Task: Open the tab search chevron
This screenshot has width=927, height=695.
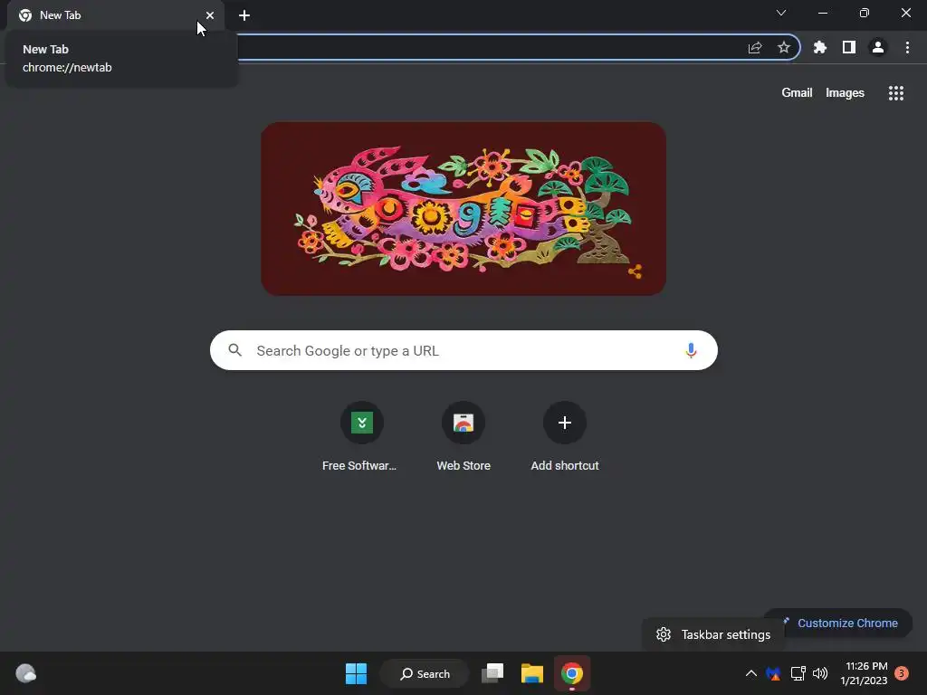Action: click(781, 13)
